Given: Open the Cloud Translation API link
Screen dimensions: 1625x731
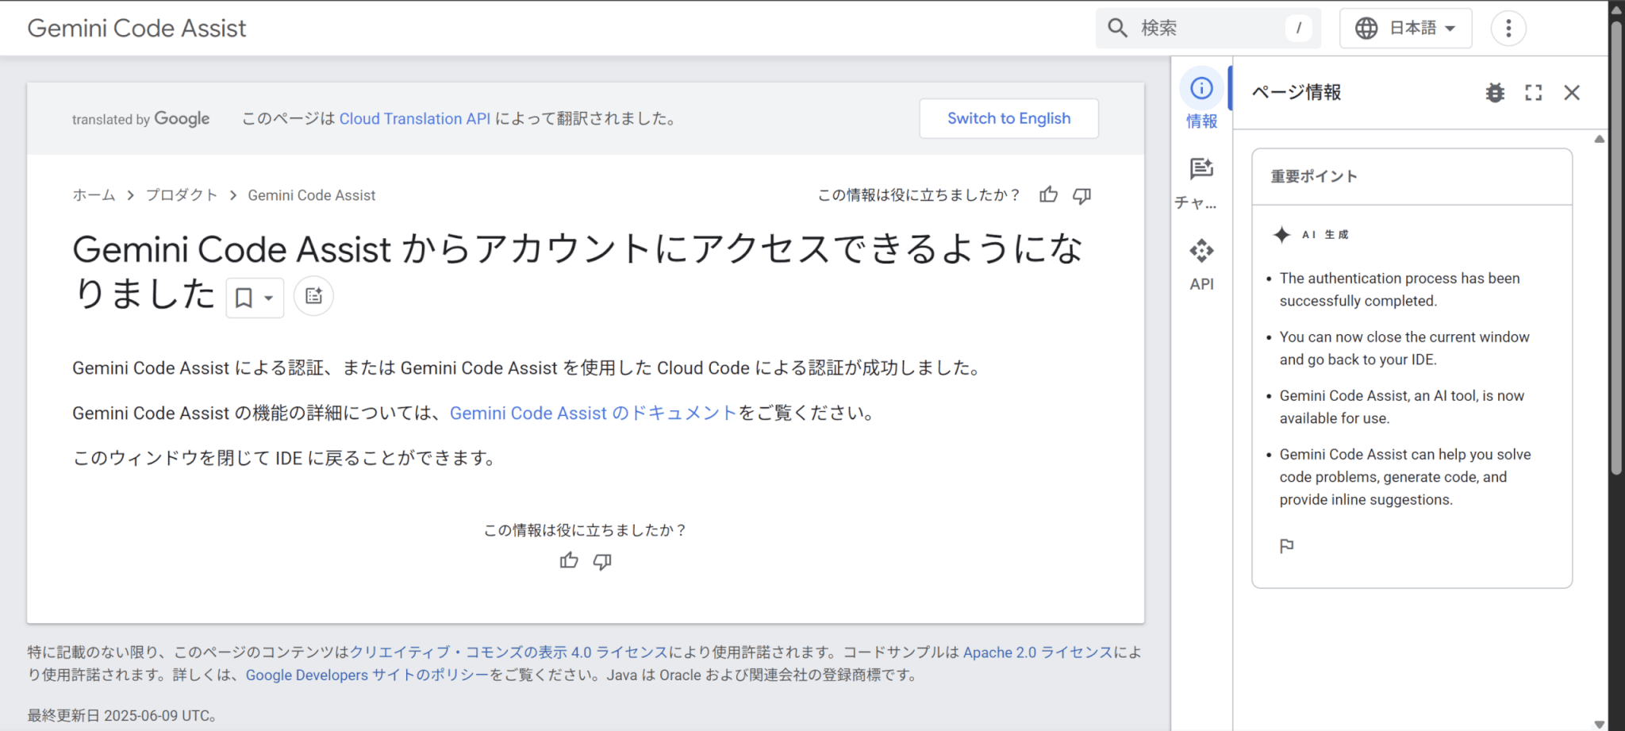Looking at the screenshot, I should coord(415,118).
